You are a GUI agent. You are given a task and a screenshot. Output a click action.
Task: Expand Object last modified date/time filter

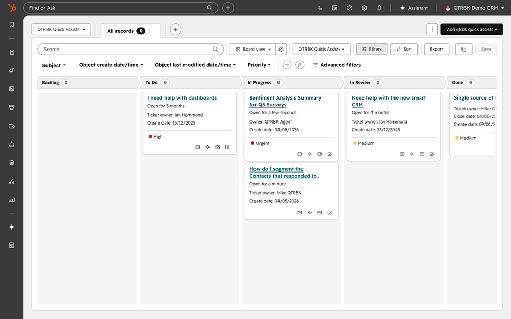pyautogui.click(x=195, y=65)
